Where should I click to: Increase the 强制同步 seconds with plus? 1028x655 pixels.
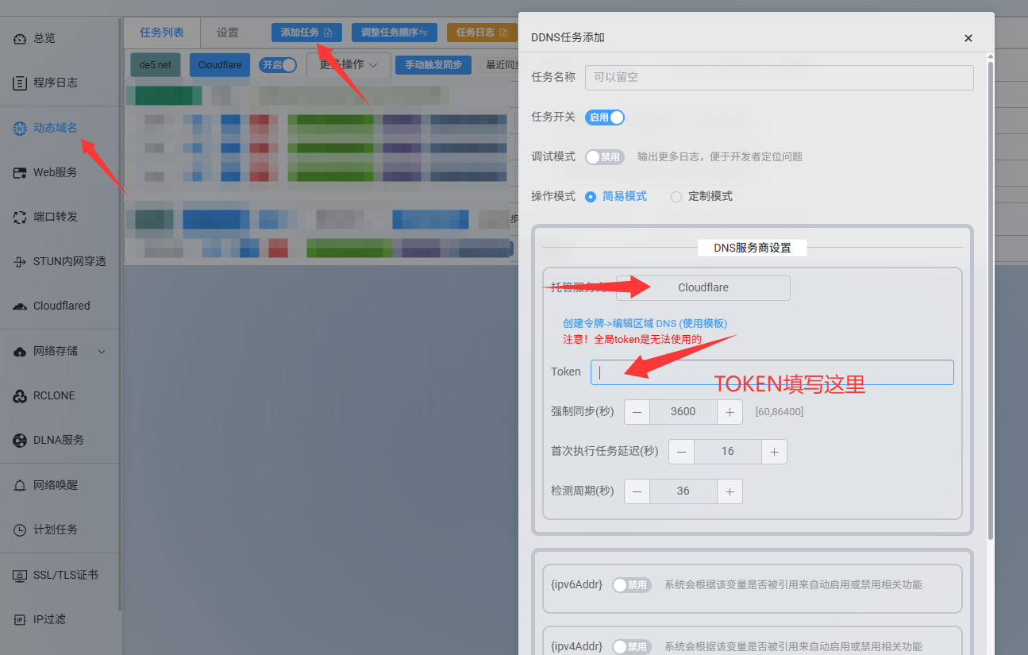pyautogui.click(x=730, y=412)
